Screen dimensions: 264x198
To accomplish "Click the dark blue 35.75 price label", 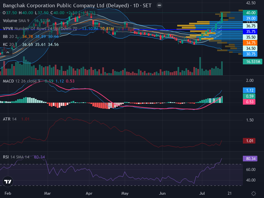I will click(x=250, y=31).
